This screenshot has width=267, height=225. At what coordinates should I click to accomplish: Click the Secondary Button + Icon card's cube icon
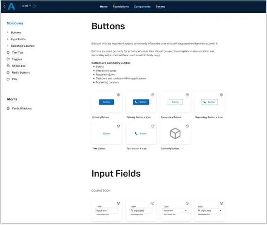tap(221, 95)
